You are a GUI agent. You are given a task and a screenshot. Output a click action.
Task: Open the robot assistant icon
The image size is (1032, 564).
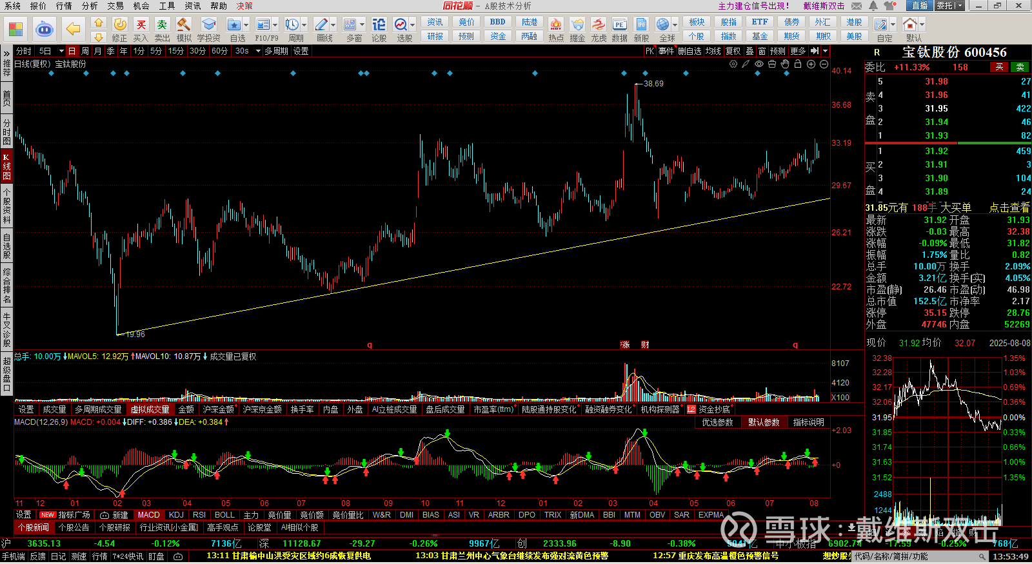click(x=44, y=29)
